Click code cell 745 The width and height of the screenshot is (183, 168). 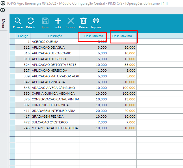click(x=23, y=128)
